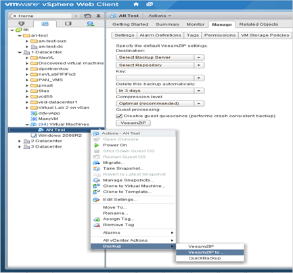Open the Alarms submenu
Viewport: 293px width, 273px height.
click(133, 232)
